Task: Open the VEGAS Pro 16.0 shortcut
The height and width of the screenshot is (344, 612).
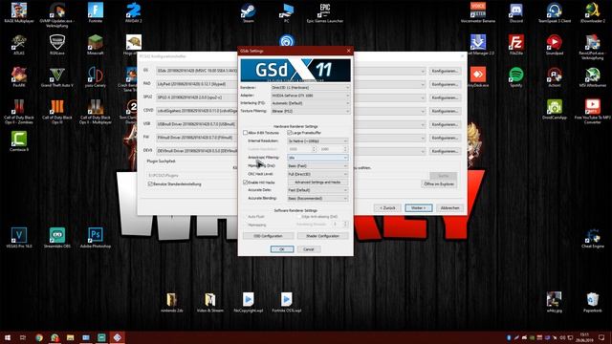Action: click(x=19, y=238)
